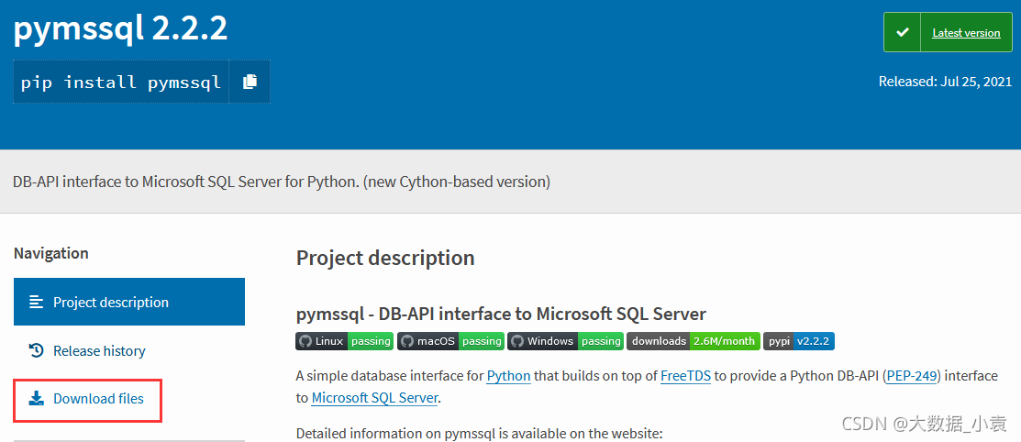Viewport: 1021px width, 442px height.
Task: Click the downloads 2.6M/month badge
Action: (x=694, y=341)
